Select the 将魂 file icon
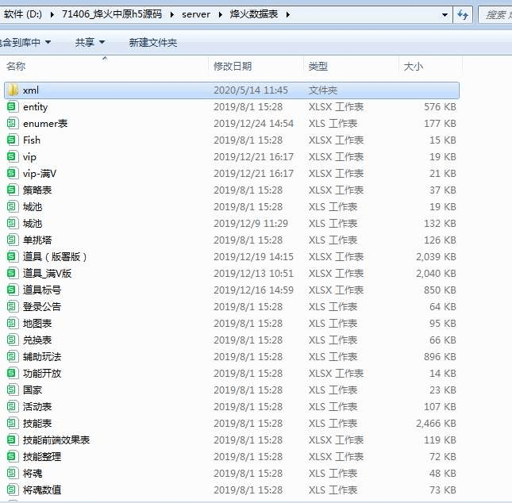 tap(12, 474)
